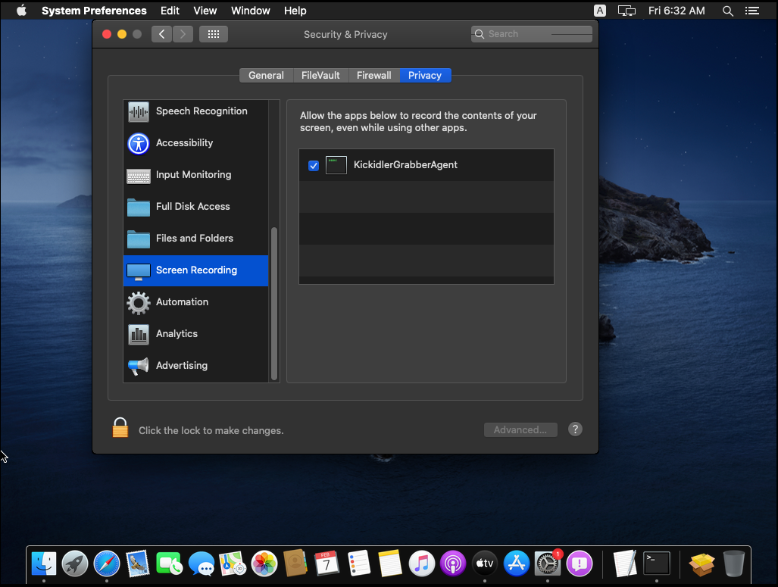Screen dimensions: 778x587
Task: Open Feedback Assistant from the Dock
Action: click(580, 564)
